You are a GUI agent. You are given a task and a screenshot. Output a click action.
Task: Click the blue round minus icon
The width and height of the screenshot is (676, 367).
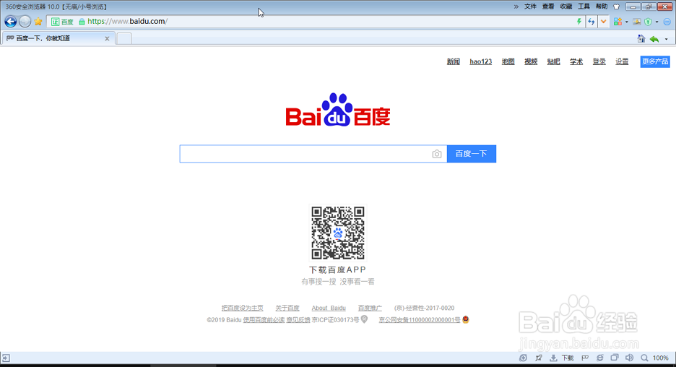[x=667, y=22]
